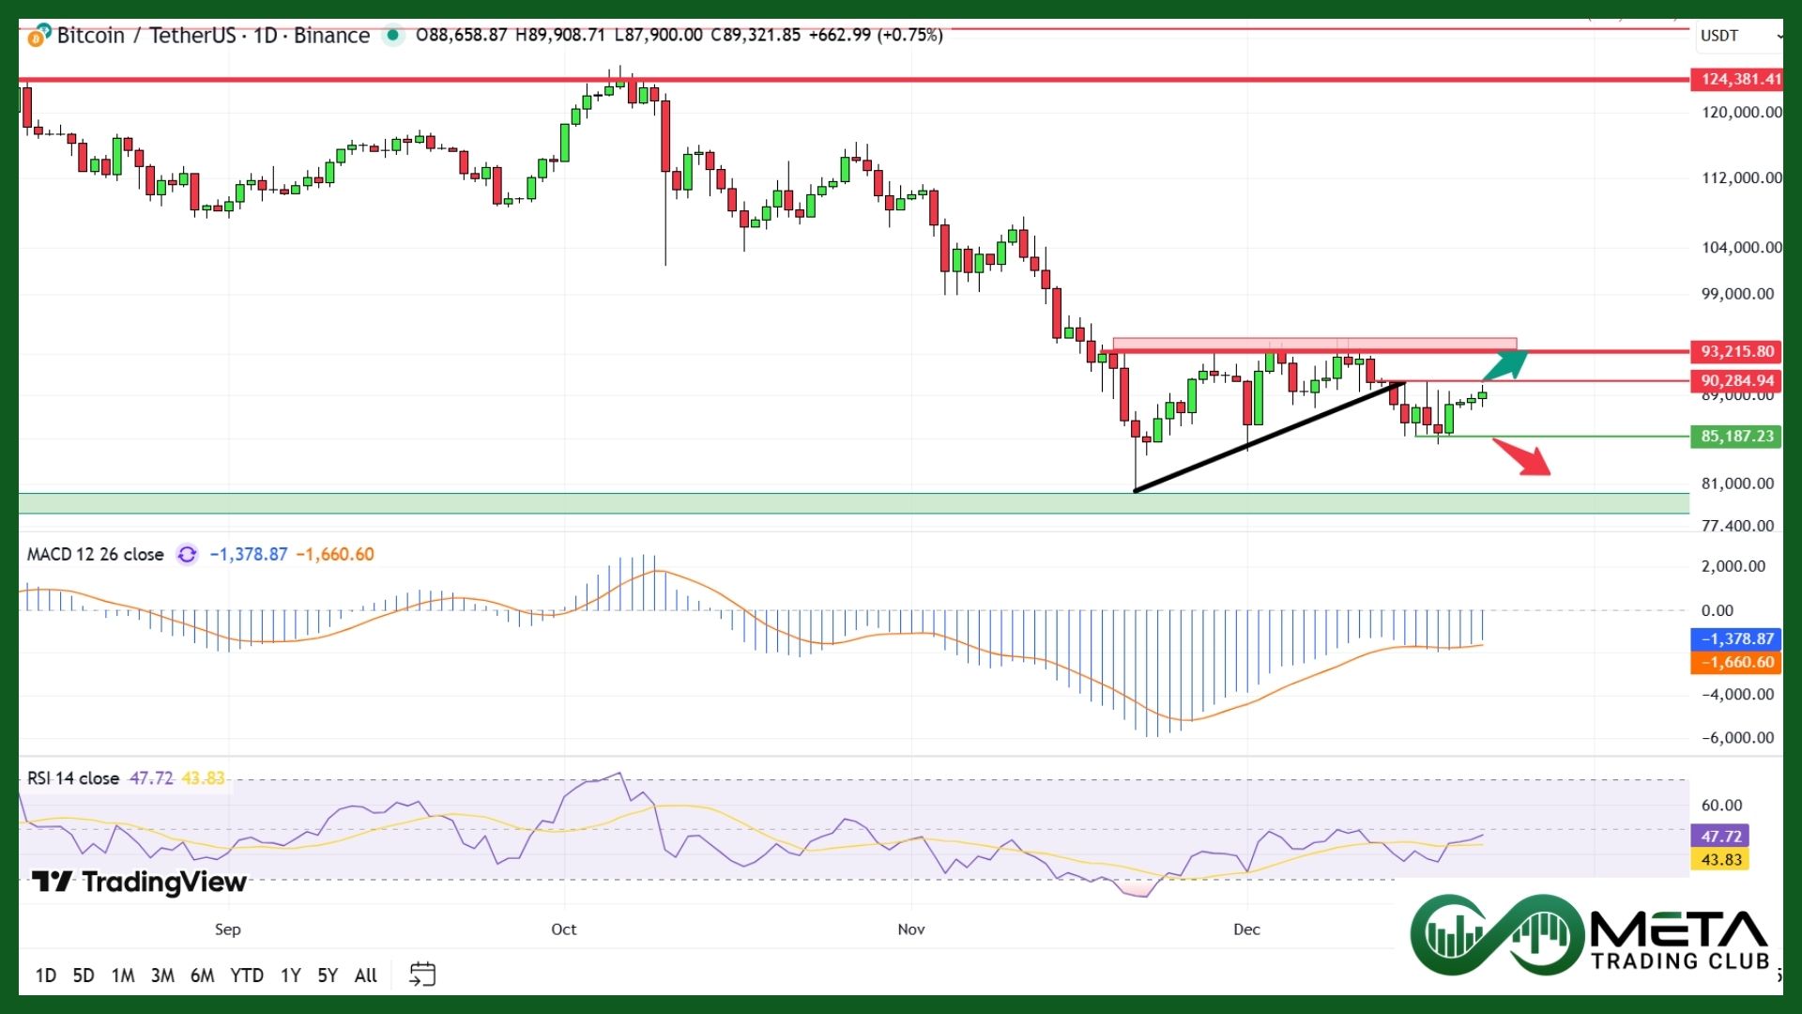Select the 1D time range
Viewport: 1802px width, 1014px height.
(45, 976)
